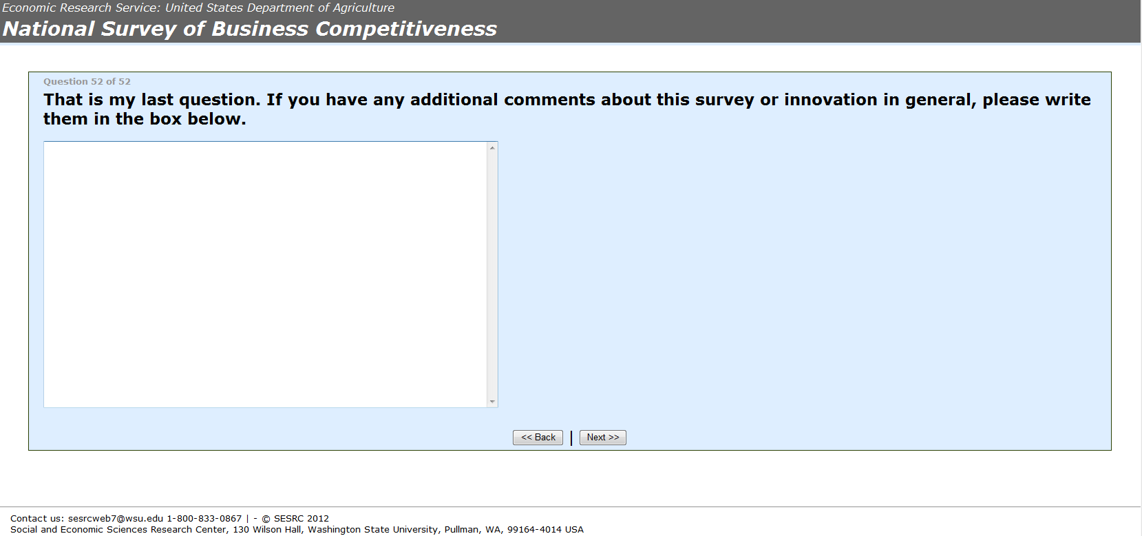Screen dimensions: 1142x536
Task: Go to the previous question with Back
Action: (x=538, y=438)
